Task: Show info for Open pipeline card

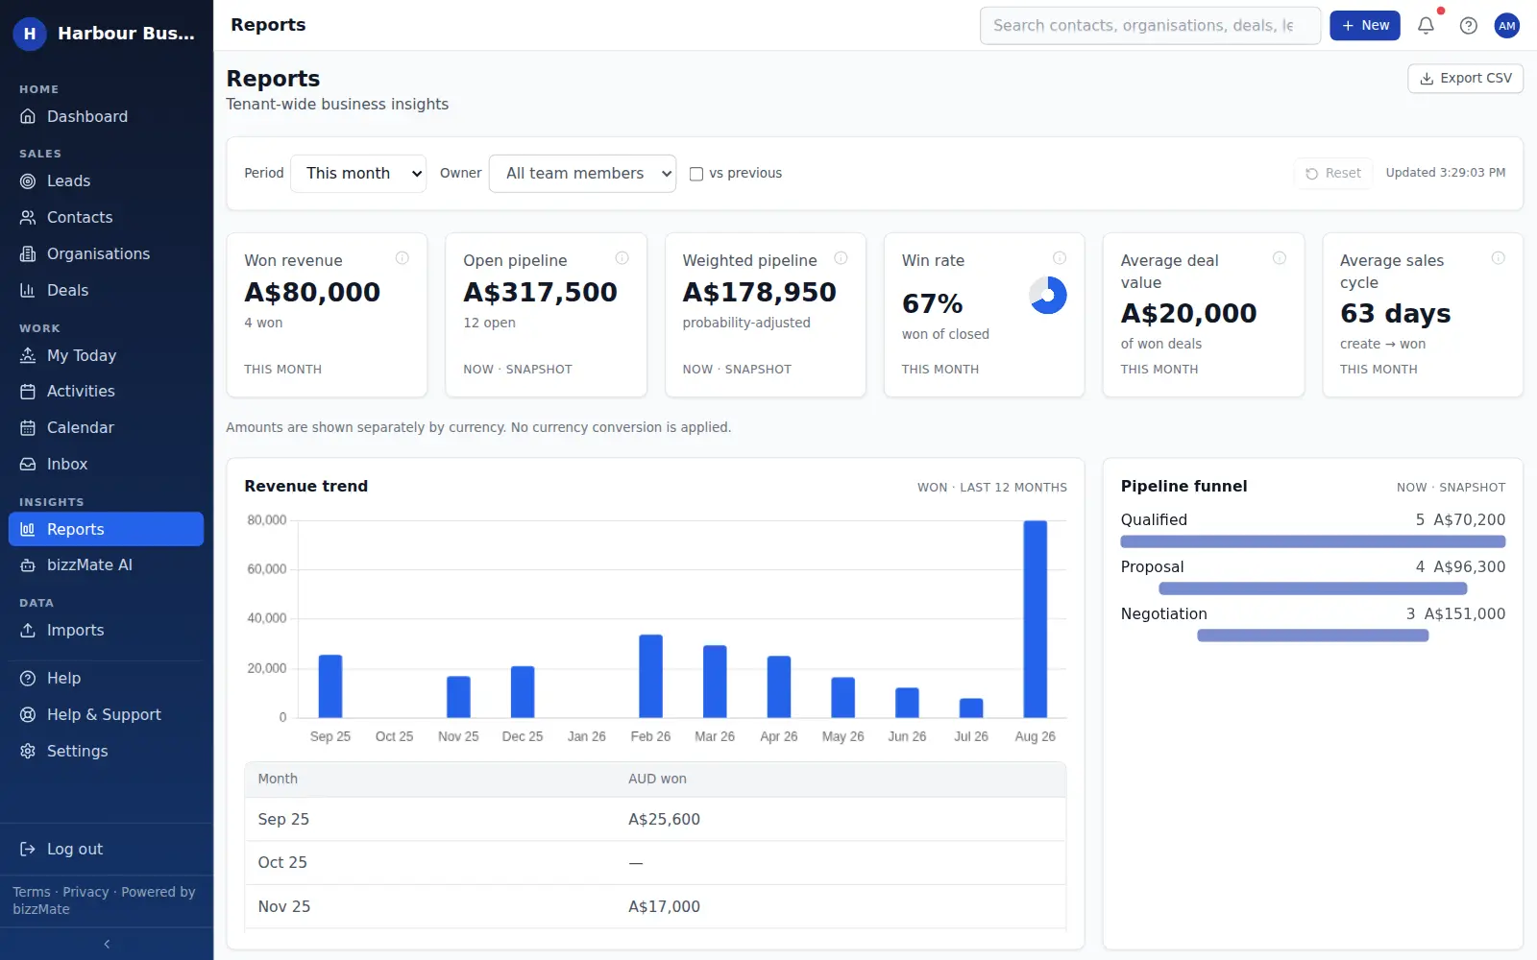Action: point(622,257)
